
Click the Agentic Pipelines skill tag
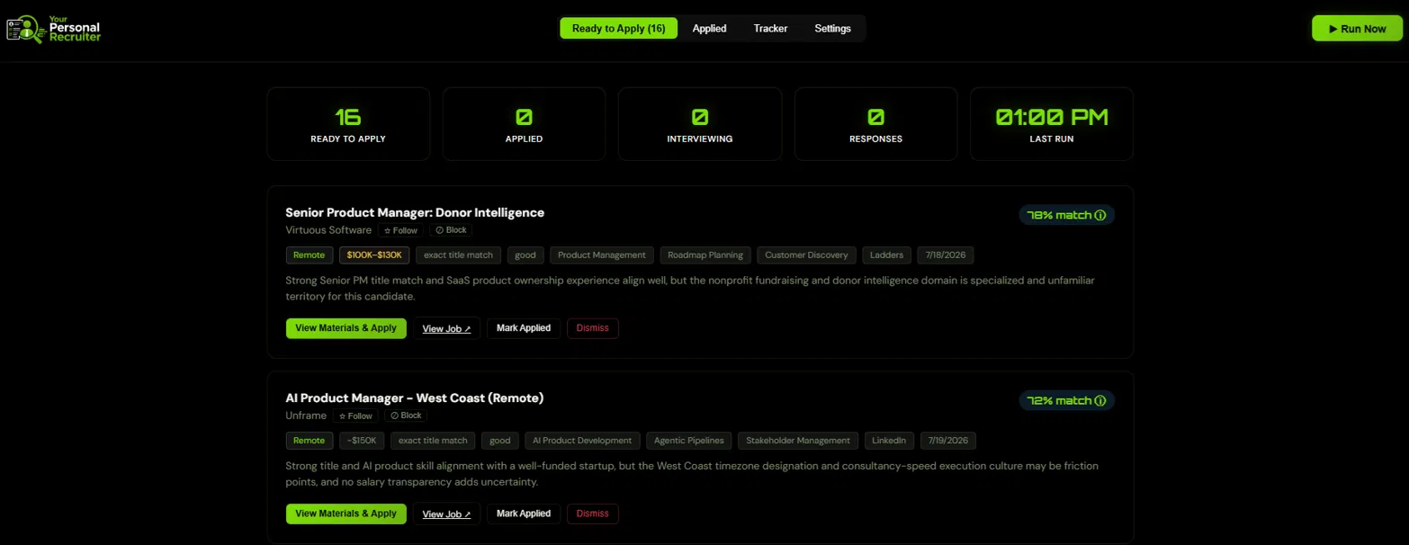688,441
